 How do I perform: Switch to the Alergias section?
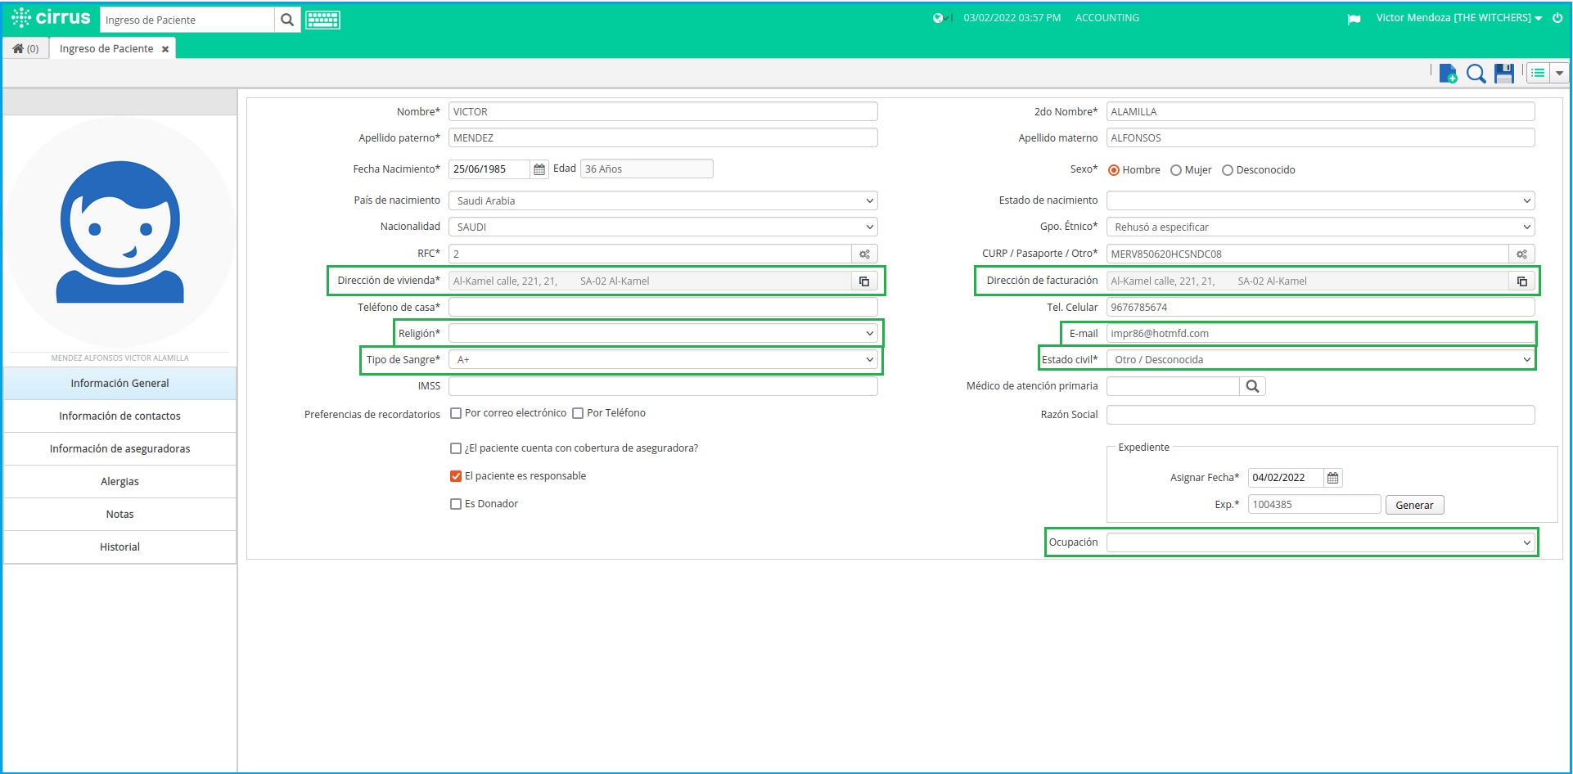coord(119,482)
